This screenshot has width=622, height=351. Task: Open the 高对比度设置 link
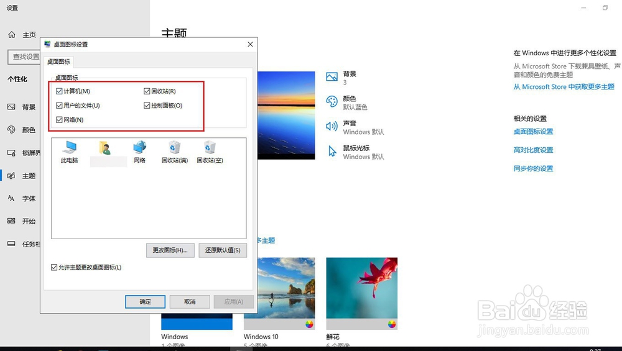[x=533, y=150]
